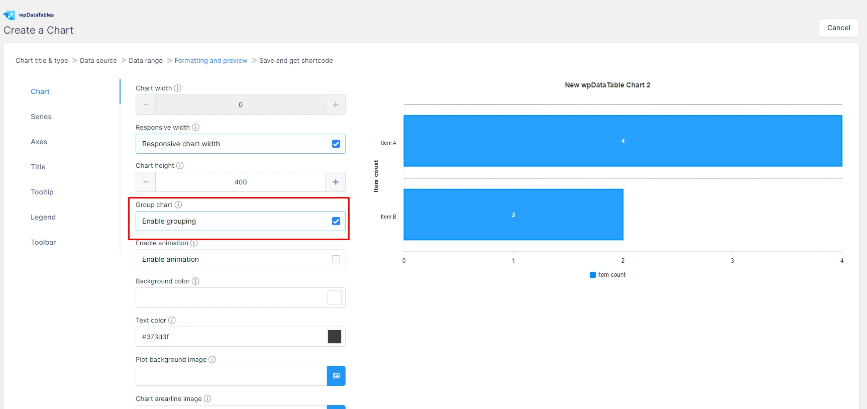Go to Save and get shortcode step
The image size is (867, 409).
click(x=296, y=60)
